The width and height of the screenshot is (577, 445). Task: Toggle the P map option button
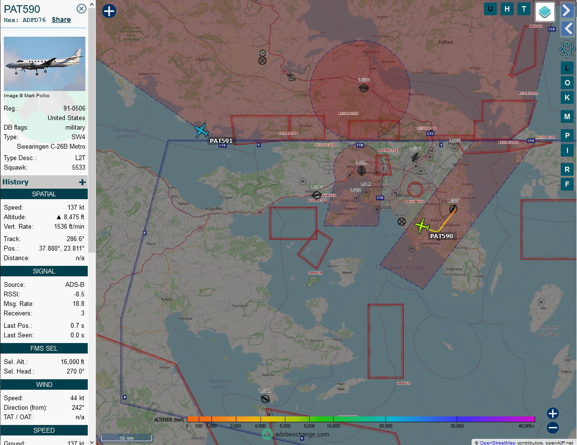pos(567,135)
